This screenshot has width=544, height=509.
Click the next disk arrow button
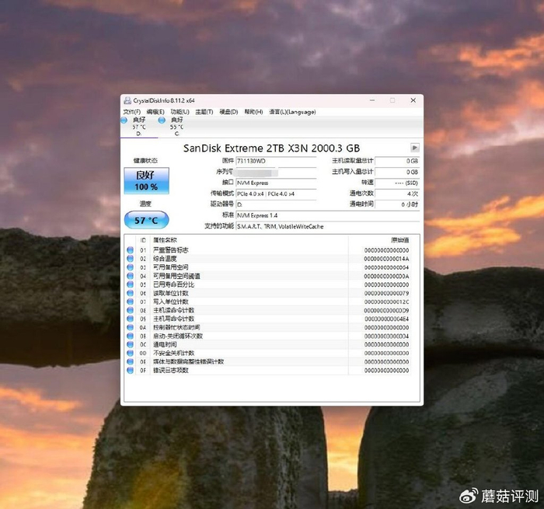click(414, 148)
